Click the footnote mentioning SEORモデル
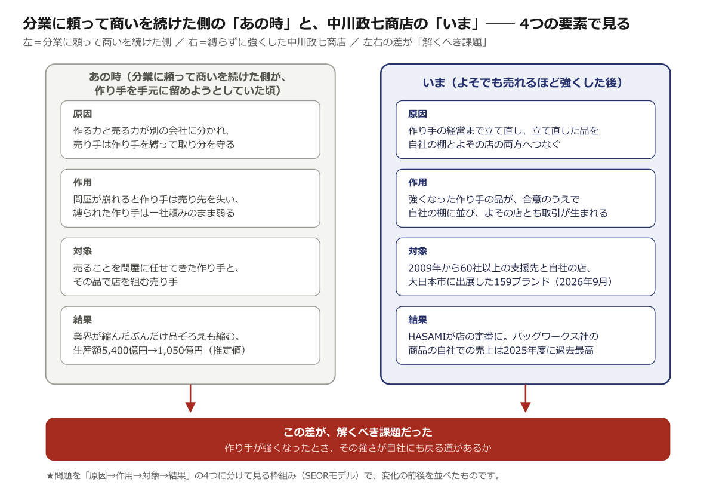Screen dimensions: 716x488 coord(273,476)
